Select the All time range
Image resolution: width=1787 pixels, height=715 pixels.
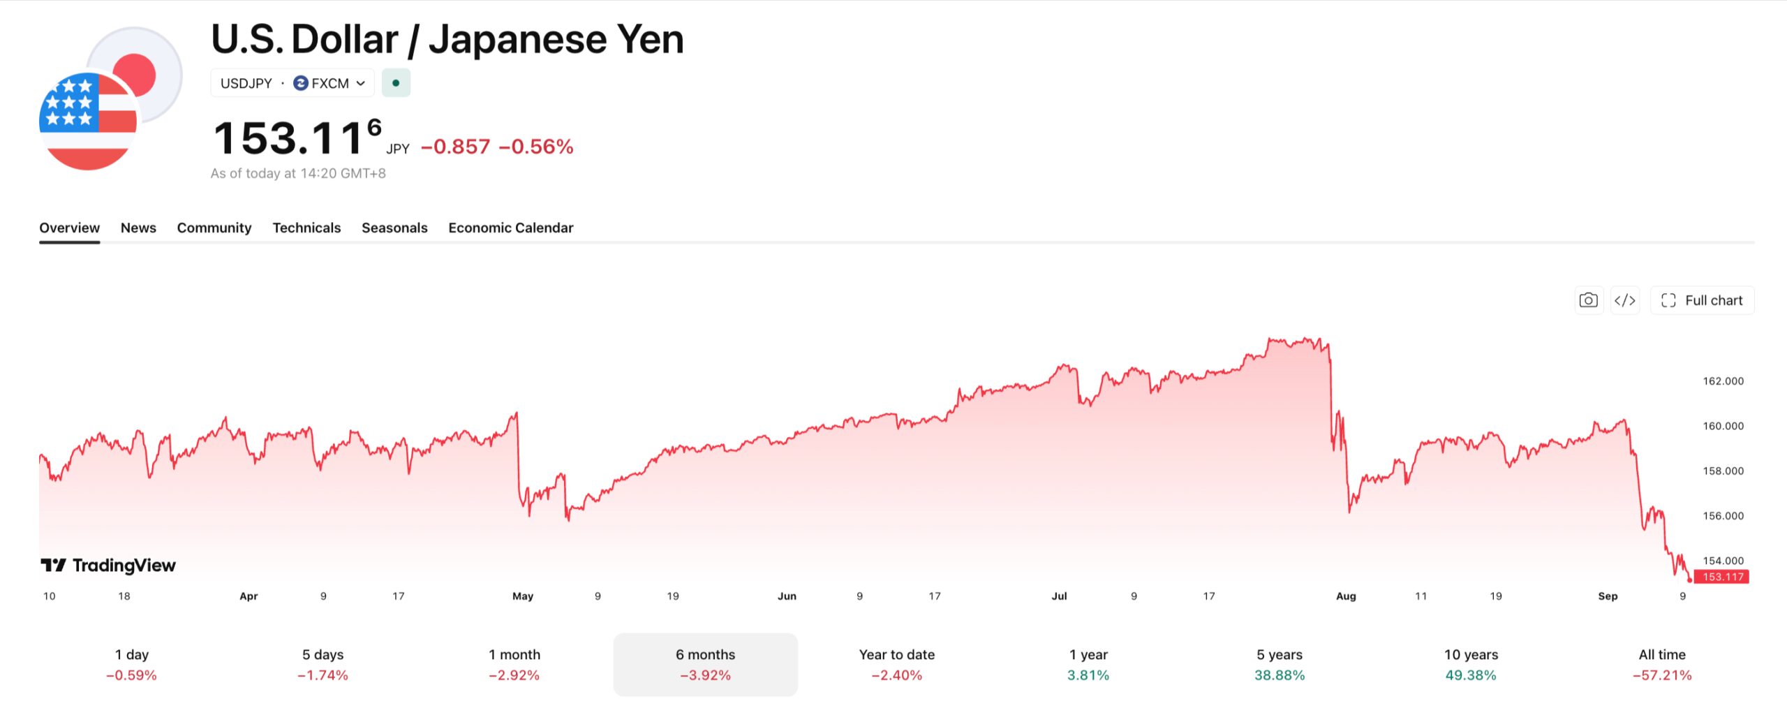pyautogui.click(x=1662, y=664)
